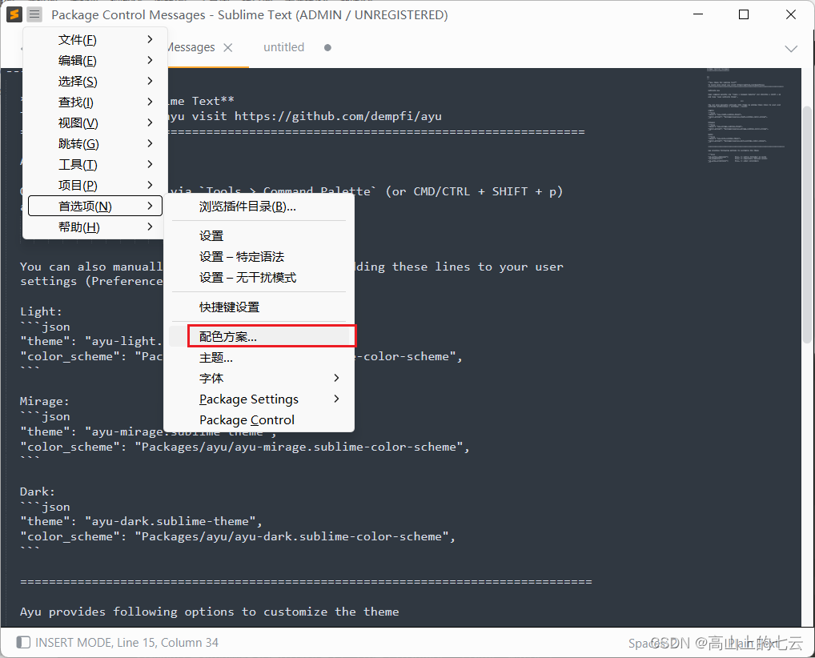
Task: Select 主题... menu item
Action: 259,357
